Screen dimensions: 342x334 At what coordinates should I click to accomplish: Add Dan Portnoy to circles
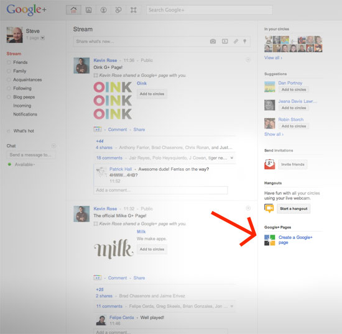293,89
